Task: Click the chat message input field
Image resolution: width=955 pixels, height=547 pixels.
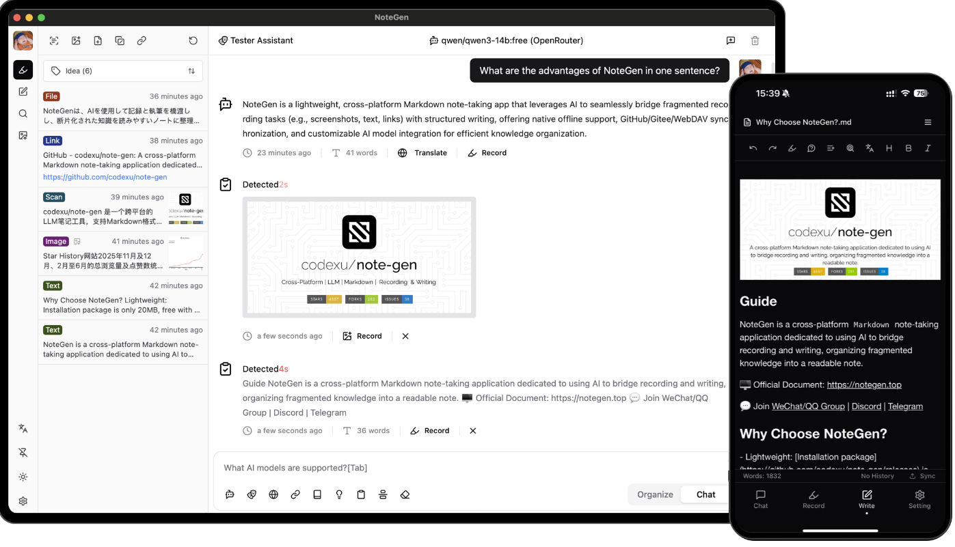Action: coord(472,468)
